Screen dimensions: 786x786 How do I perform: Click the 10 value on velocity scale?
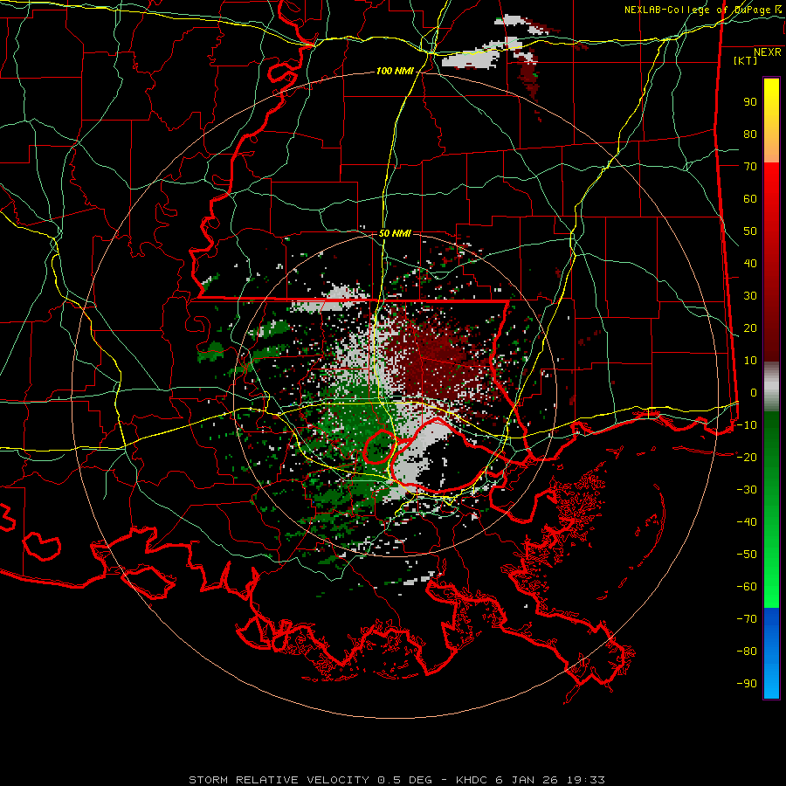point(750,361)
